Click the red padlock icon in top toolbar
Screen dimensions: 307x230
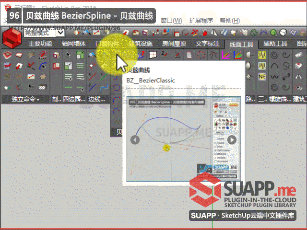point(205,33)
